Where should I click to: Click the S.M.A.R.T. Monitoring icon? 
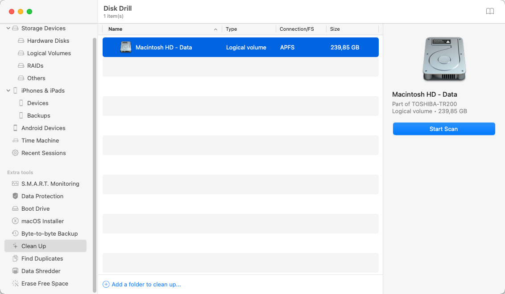coord(15,184)
